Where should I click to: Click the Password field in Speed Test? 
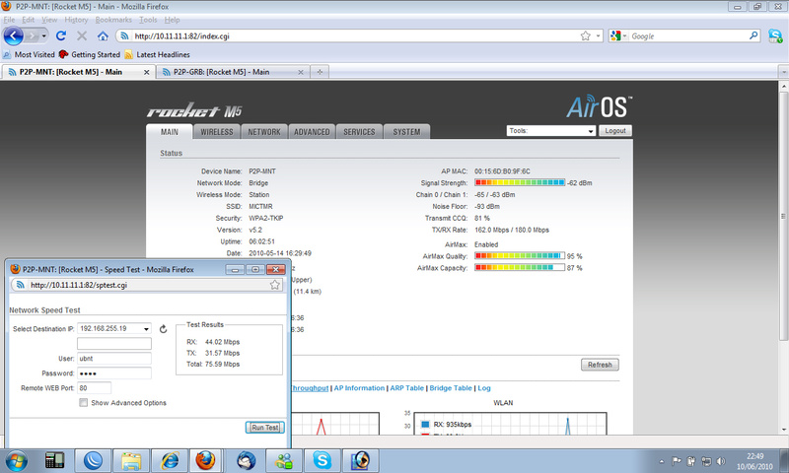pos(114,372)
